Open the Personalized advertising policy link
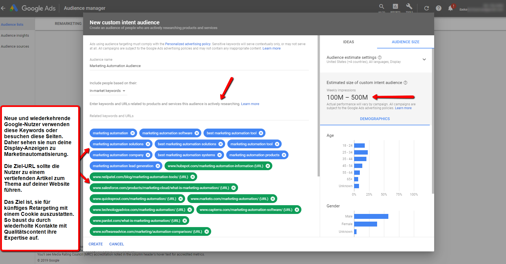 click(188, 44)
